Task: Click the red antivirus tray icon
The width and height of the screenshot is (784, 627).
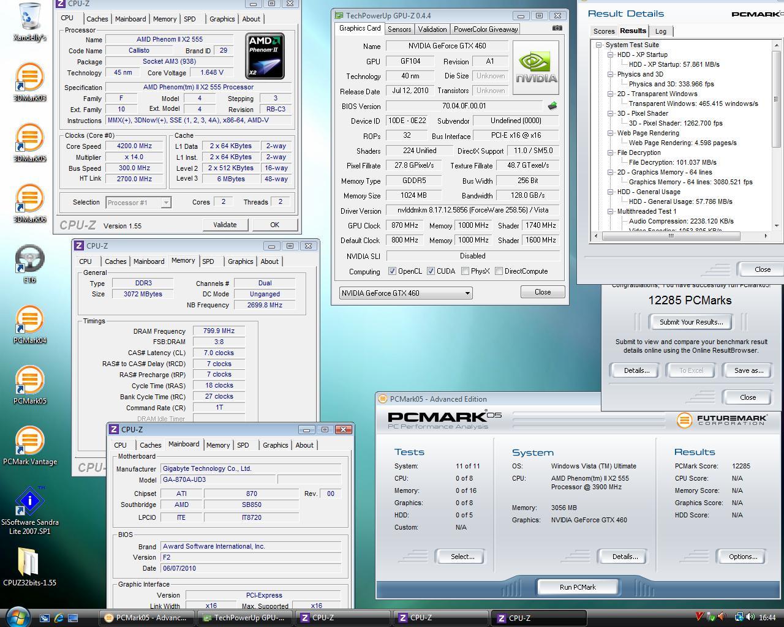Action: tap(700, 617)
